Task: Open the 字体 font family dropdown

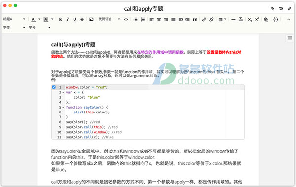Action: tap(14, 28)
